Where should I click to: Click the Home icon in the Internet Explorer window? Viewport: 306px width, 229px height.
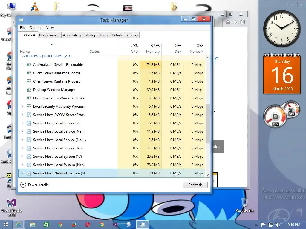[x=228, y=22]
